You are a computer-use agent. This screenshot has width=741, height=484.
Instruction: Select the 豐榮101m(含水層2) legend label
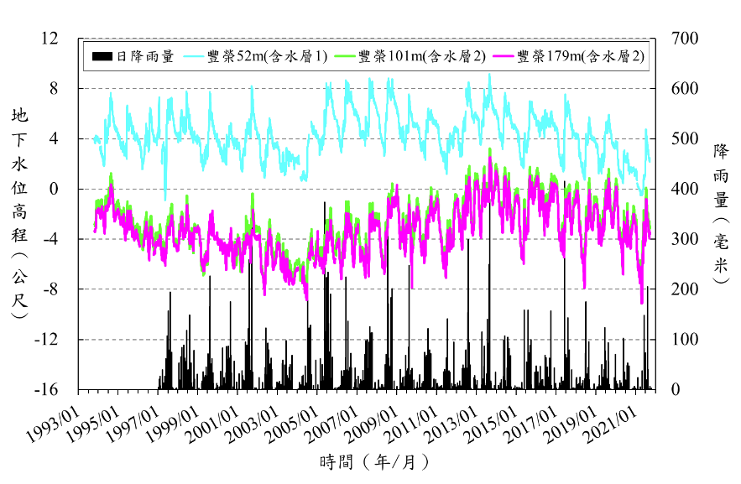(421, 57)
